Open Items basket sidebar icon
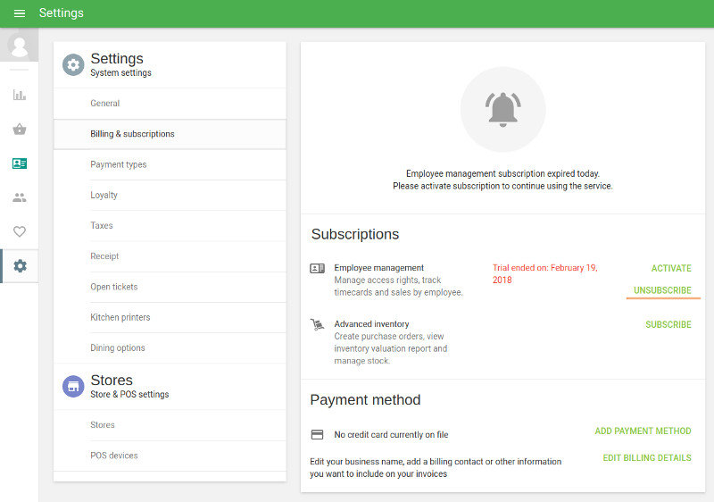The image size is (714, 502). pos(20,130)
